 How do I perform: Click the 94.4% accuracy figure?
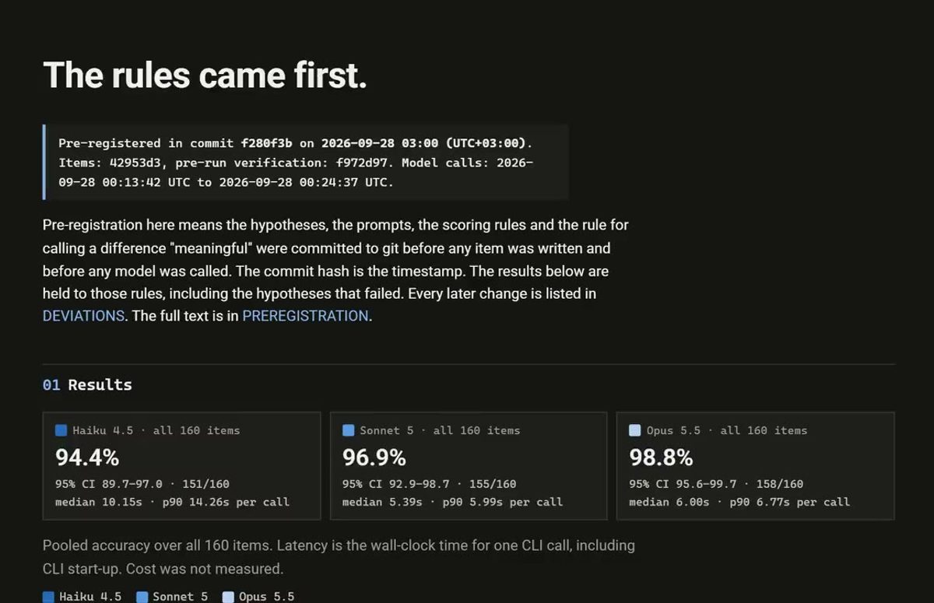point(87,458)
